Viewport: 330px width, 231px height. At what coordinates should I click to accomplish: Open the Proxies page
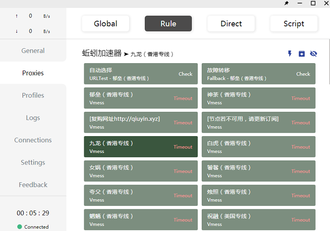click(x=33, y=73)
